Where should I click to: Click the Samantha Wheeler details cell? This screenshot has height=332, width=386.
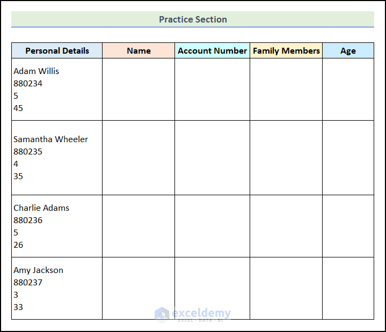tap(57, 158)
